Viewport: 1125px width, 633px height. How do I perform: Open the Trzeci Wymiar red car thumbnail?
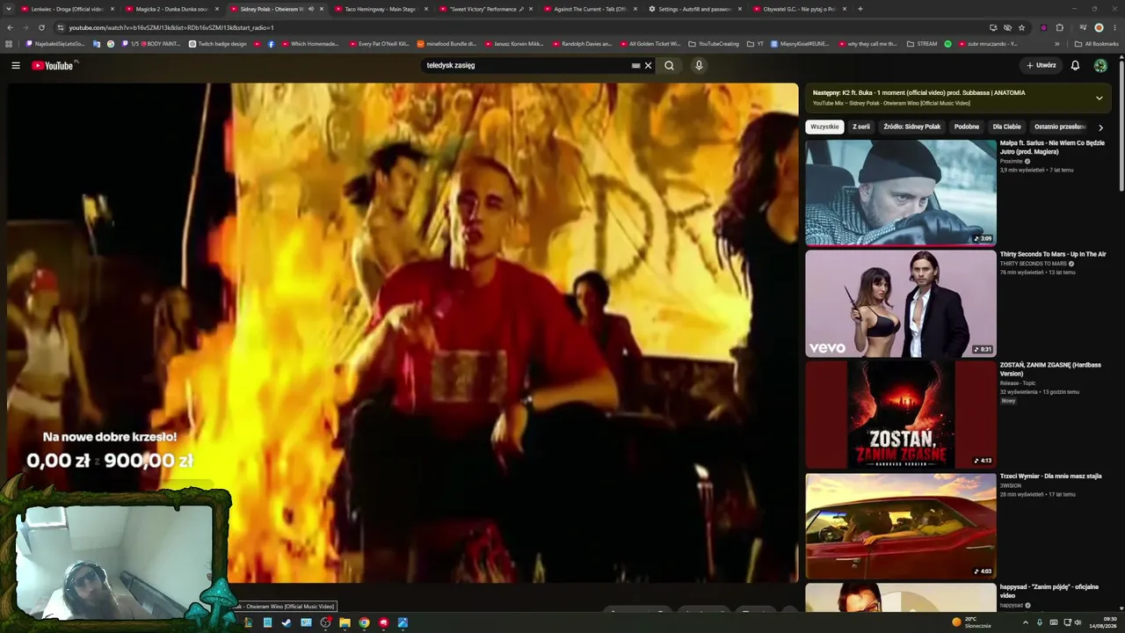tap(901, 526)
